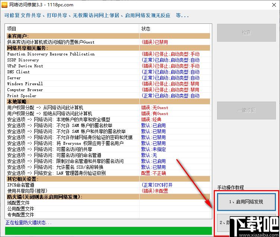Screen dimensions: 280x237
Task: Select the DNS Client row
Action: (108, 72)
